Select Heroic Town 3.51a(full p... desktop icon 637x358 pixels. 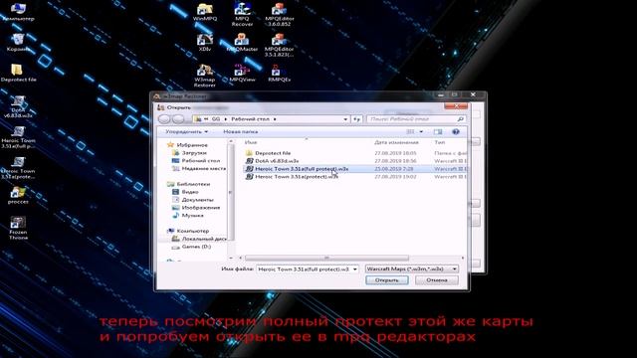[x=18, y=137]
